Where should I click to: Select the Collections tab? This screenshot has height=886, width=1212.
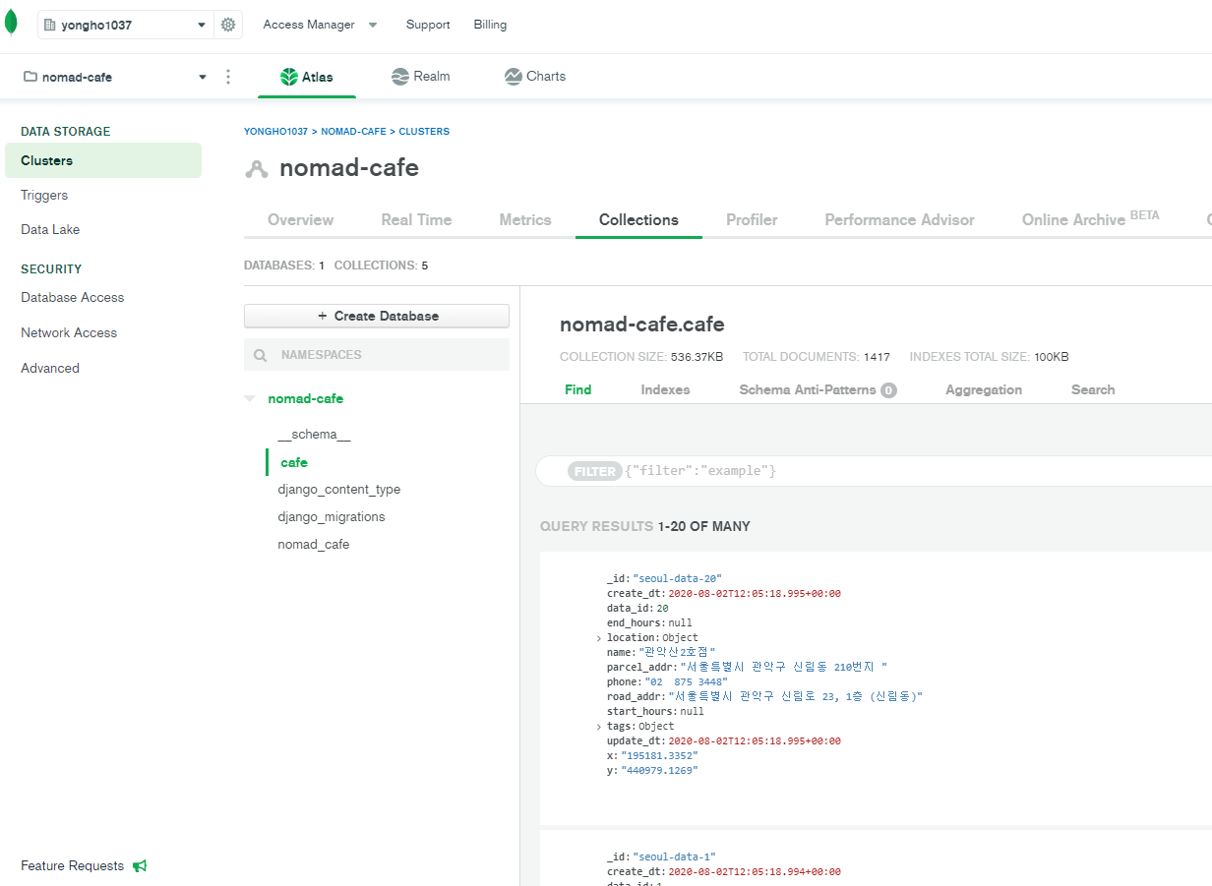tap(638, 219)
